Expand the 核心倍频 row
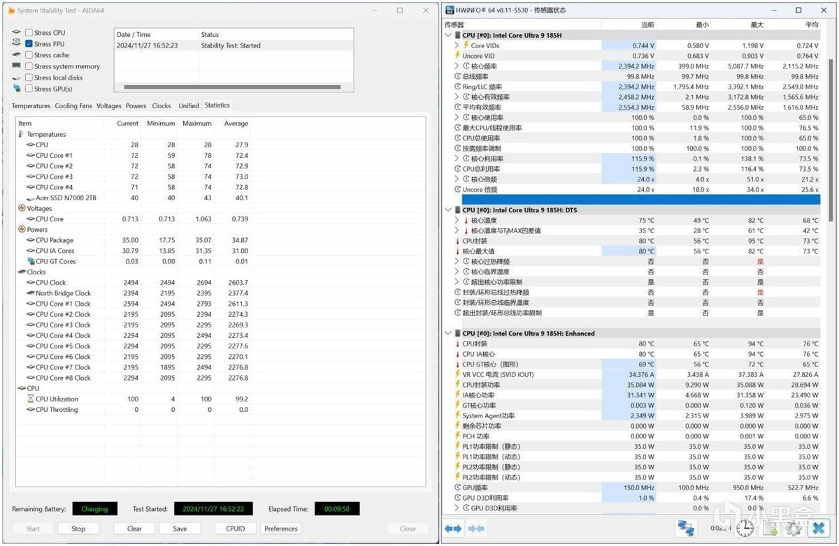The image size is (839, 546). point(457,179)
